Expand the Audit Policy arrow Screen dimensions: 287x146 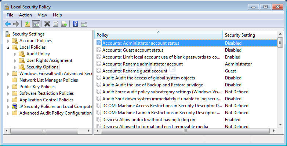pos(15,54)
